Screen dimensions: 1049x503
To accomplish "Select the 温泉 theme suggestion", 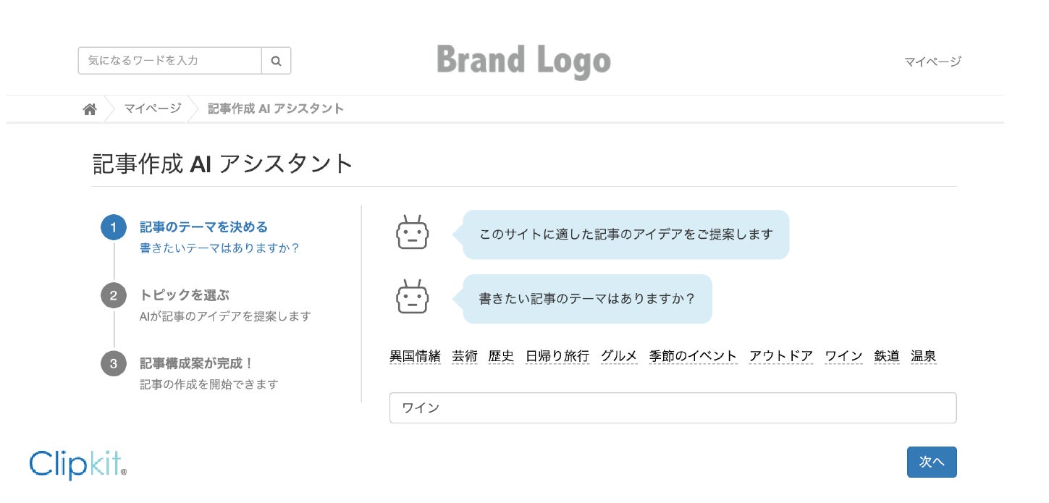I will [x=924, y=356].
